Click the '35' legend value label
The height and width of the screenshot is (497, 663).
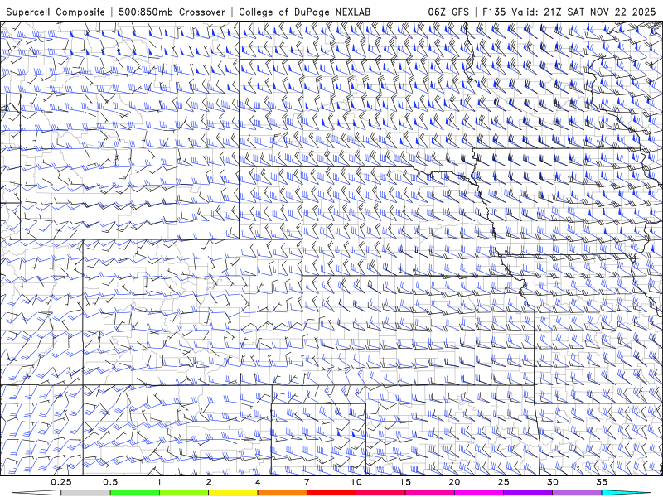coord(602,482)
